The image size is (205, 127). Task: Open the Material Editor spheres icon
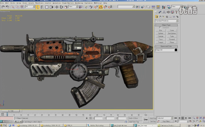tap(163, 7)
